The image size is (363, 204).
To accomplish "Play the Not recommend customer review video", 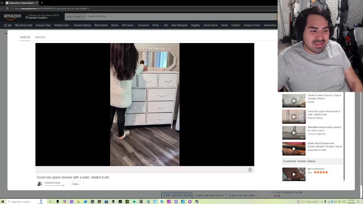I will pyautogui.click(x=294, y=174).
